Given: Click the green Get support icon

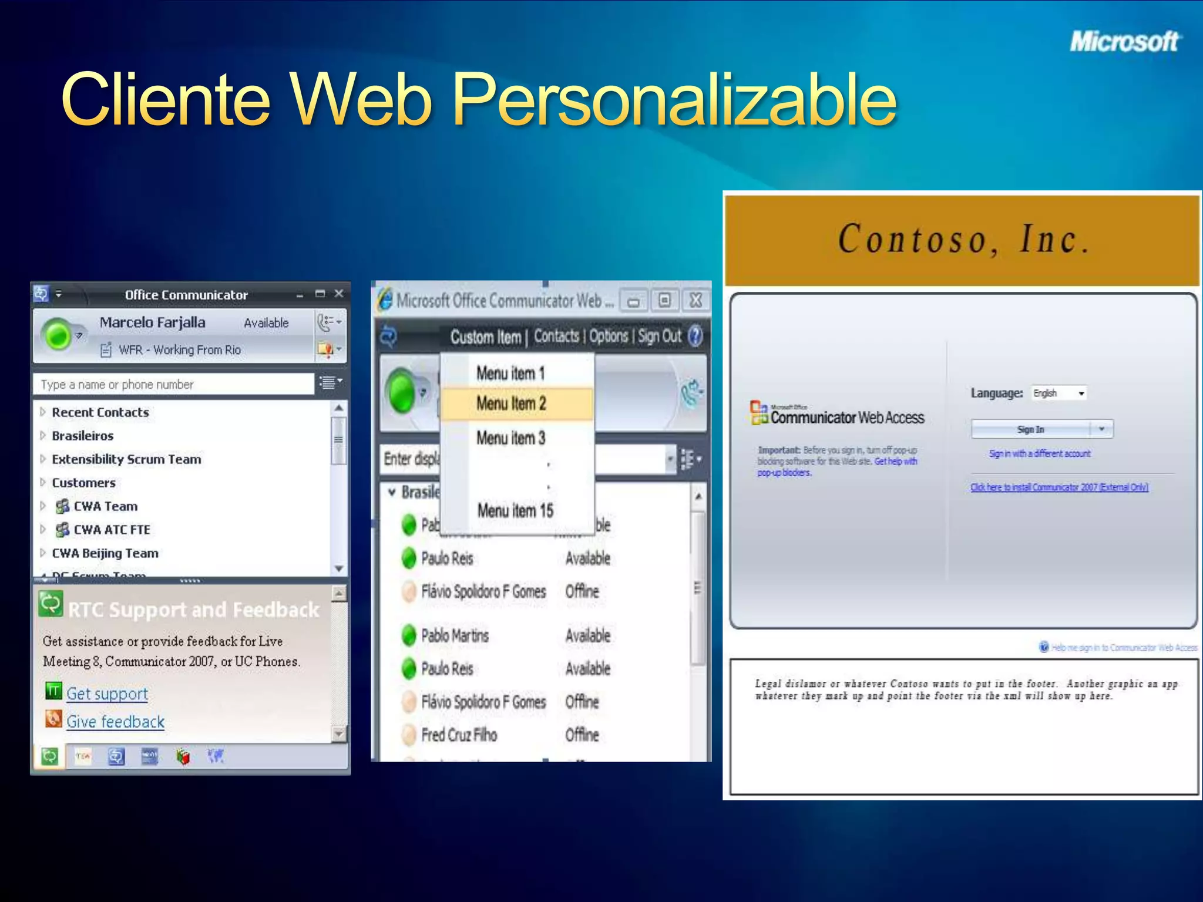Looking at the screenshot, I should [53, 691].
